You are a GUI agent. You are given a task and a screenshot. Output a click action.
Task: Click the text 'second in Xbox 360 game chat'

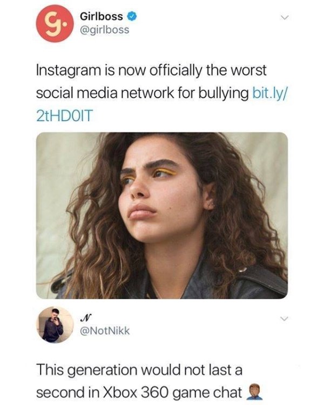pyautogui.click(x=139, y=393)
